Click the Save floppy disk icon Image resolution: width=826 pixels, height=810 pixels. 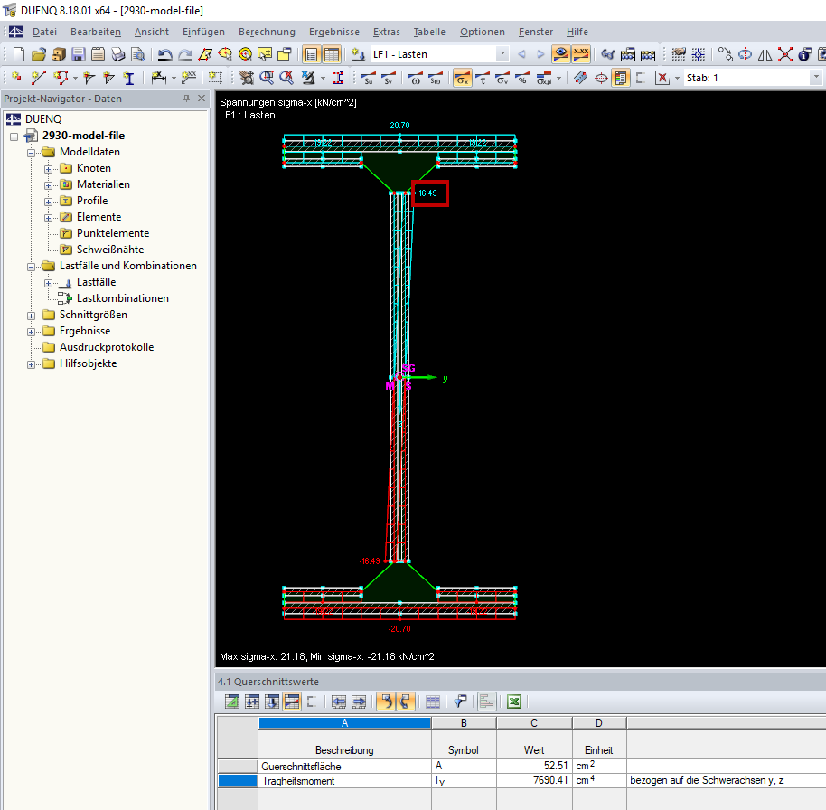pyautogui.click(x=79, y=54)
